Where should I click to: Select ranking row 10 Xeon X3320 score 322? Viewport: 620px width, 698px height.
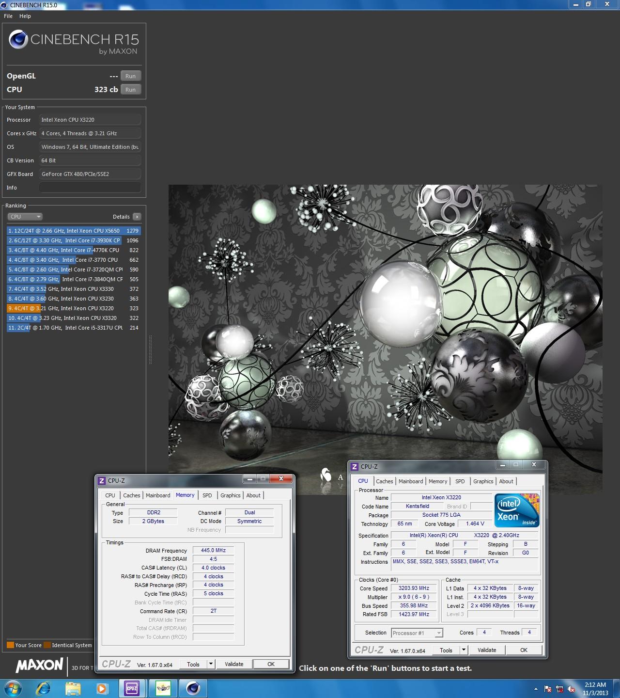tap(74, 318)
